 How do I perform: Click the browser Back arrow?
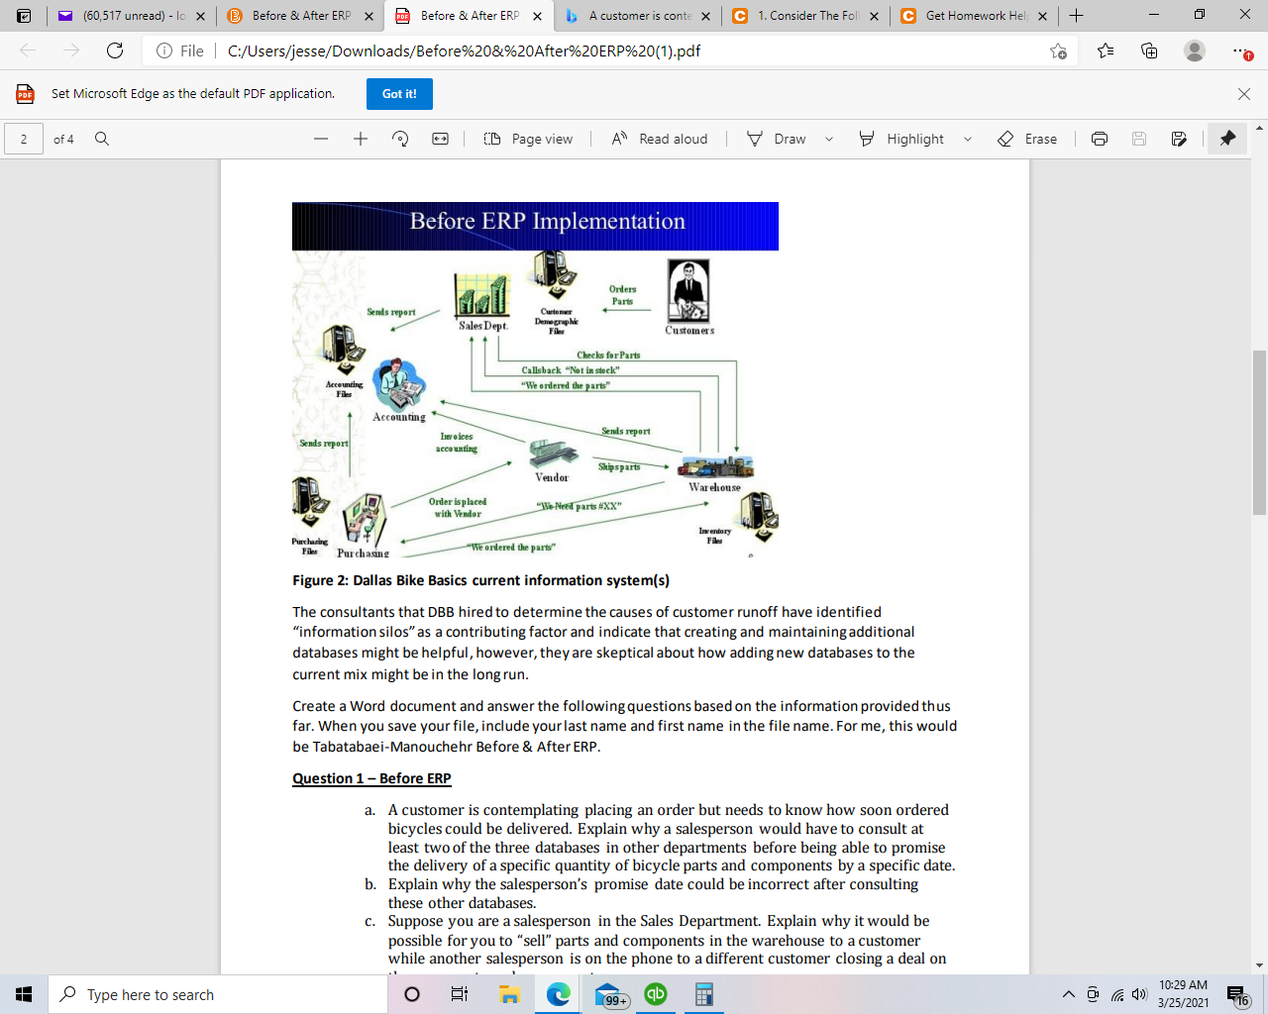28,51
